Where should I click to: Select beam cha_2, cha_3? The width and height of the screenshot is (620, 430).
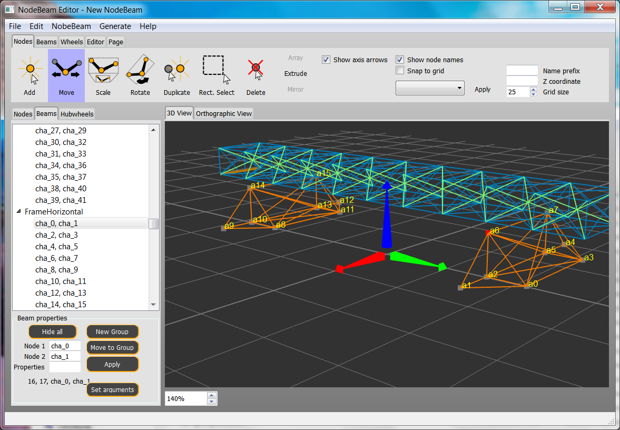point(56,235)
